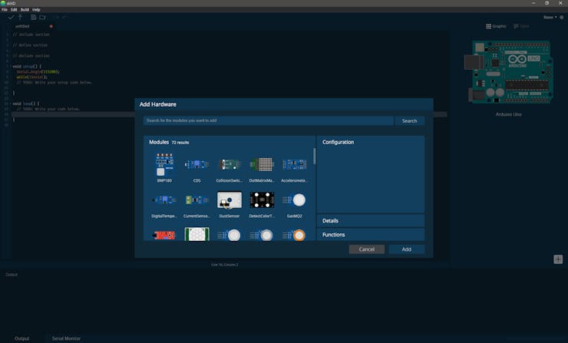Image resolution: width=568 pixels, height=343 pixels.
Task: Select the red board module in third row
Action: point(164,236)
